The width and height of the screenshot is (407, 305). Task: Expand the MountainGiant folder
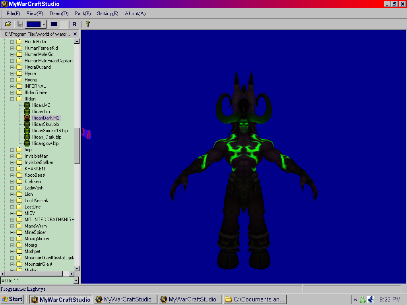pos(12,264)
